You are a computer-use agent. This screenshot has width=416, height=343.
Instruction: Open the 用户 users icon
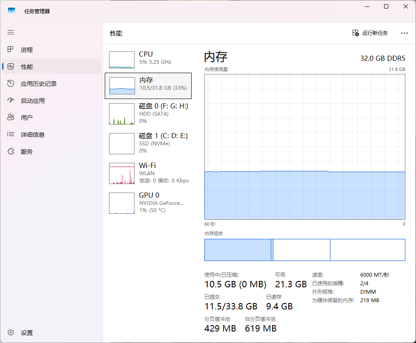pyautogui.click(x=11, y=117)
